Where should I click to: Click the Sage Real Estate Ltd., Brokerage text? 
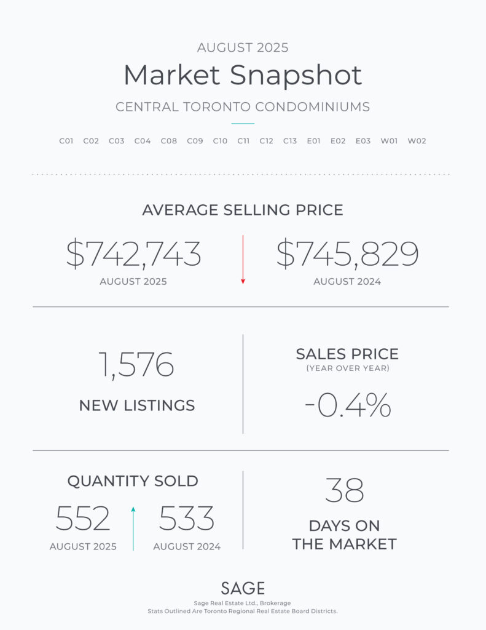243,604
